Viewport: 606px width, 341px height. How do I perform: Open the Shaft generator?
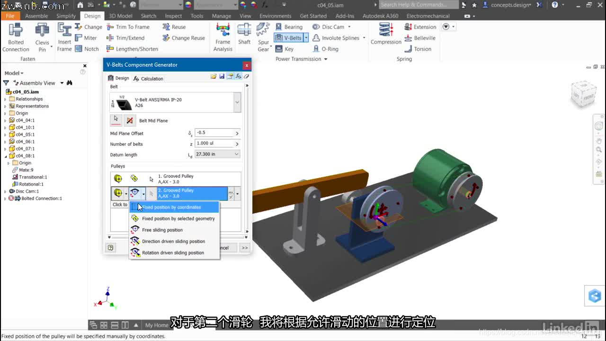[x=244, y=34]
